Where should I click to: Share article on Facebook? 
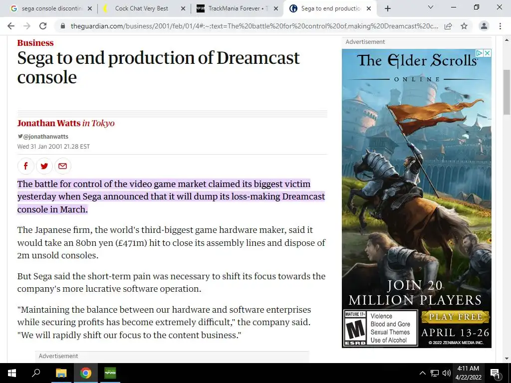pyautogui.click(x=26, y=166)
